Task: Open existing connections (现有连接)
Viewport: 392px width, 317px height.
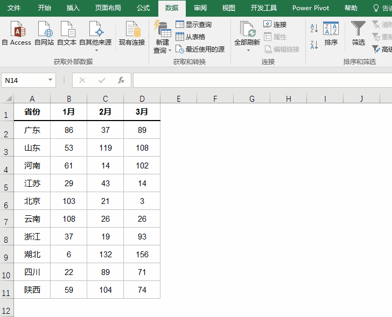Action: 132,33
